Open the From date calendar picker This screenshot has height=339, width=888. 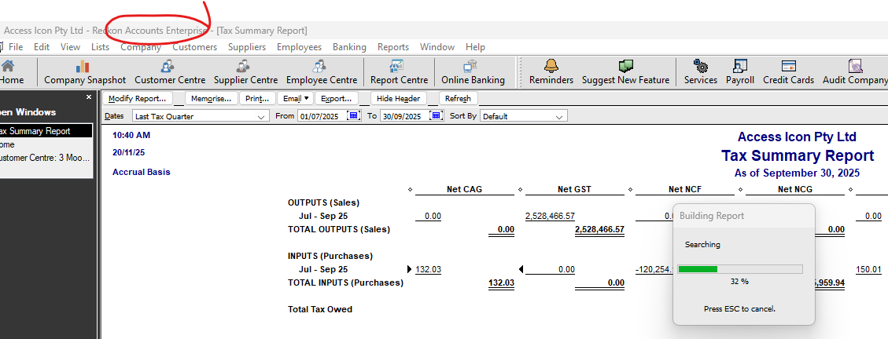tap(354, 116)
